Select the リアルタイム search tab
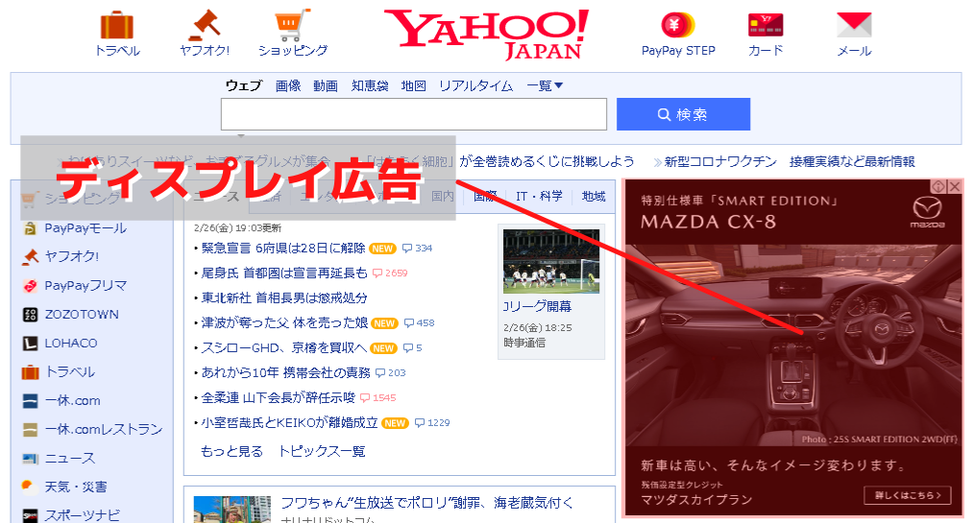973x523 pixels. click(476, 85)
